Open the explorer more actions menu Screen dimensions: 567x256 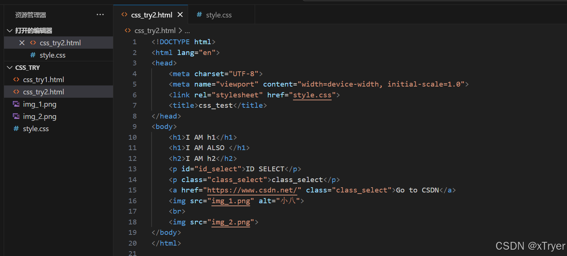click(100, 15)
